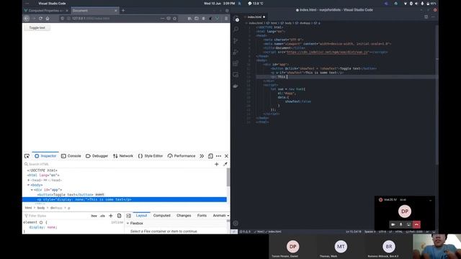Toggle the three-pane inspector layout
Viewport: 461px width, 259px height.
[x=128, y=216]
